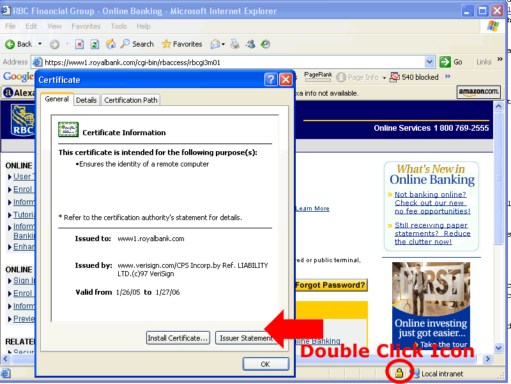Click OK in Certificate dialog
Screen dimensions: 511x384
click(266, 364)
